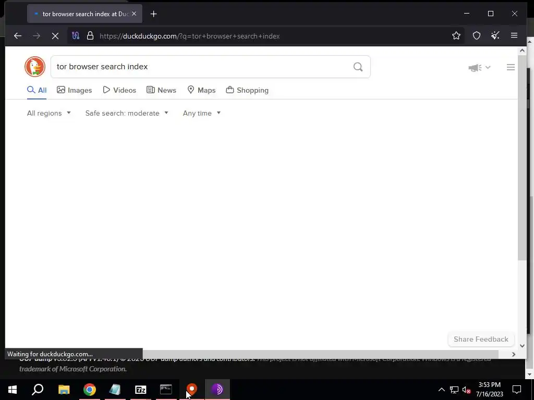Bookmark this page with the star icon

pos(456,36)
